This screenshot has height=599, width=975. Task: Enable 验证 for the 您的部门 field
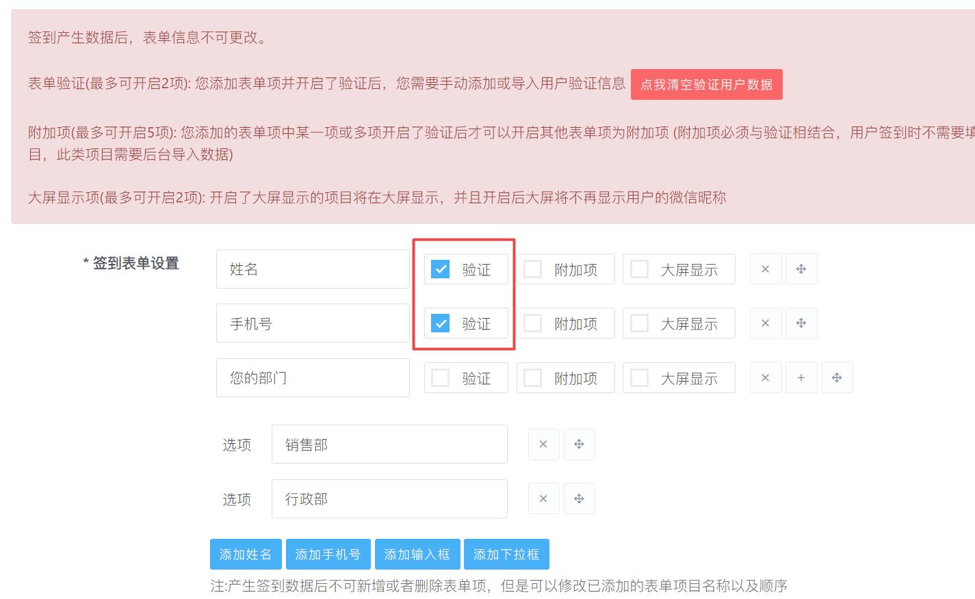tap(441, 378)
